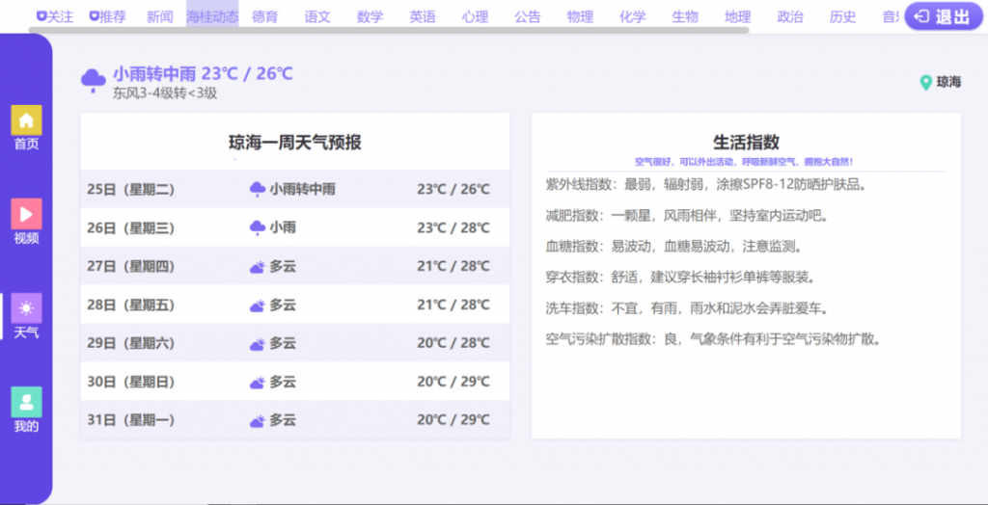Open the 公告 tab
988x505 pixels.
pos(528,17)
